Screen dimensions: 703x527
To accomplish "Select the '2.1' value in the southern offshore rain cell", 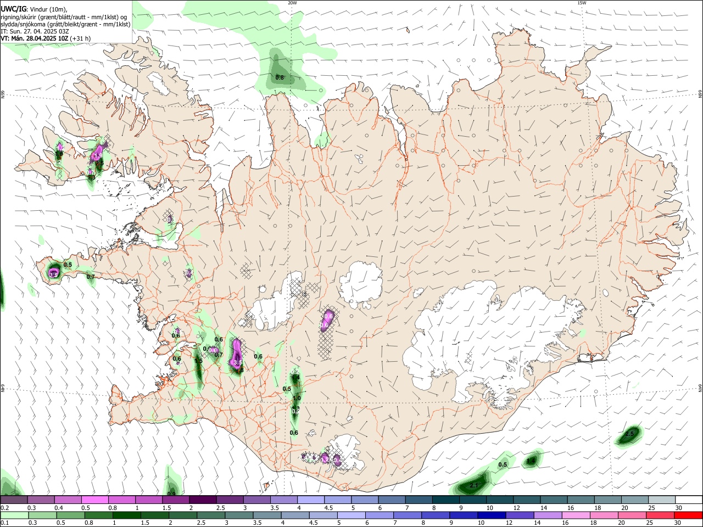I will pyautogui.click(x=475, y=485).
